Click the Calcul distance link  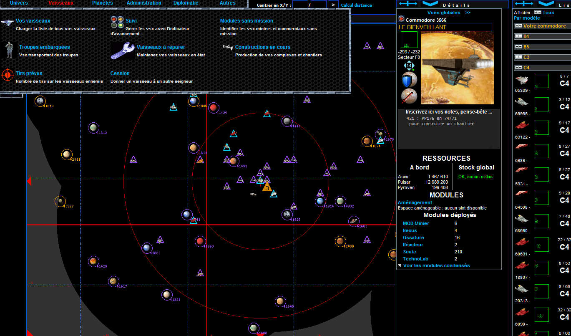[x=356, y=5]
